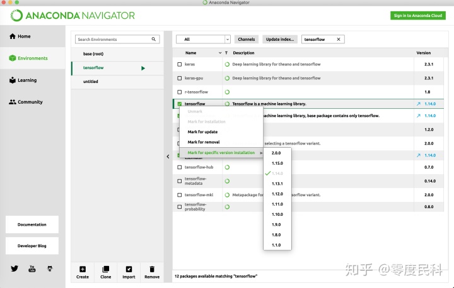Open Anaconda Twitter link icon
Screen dimensions: 454x288
coord(15,269)
